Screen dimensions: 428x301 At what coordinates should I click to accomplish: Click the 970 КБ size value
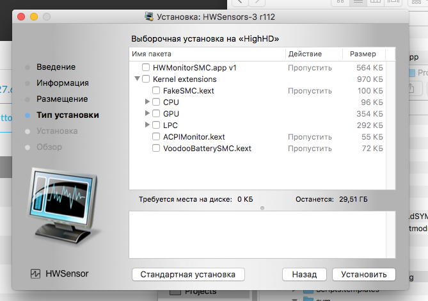click(x=370, y=79)
